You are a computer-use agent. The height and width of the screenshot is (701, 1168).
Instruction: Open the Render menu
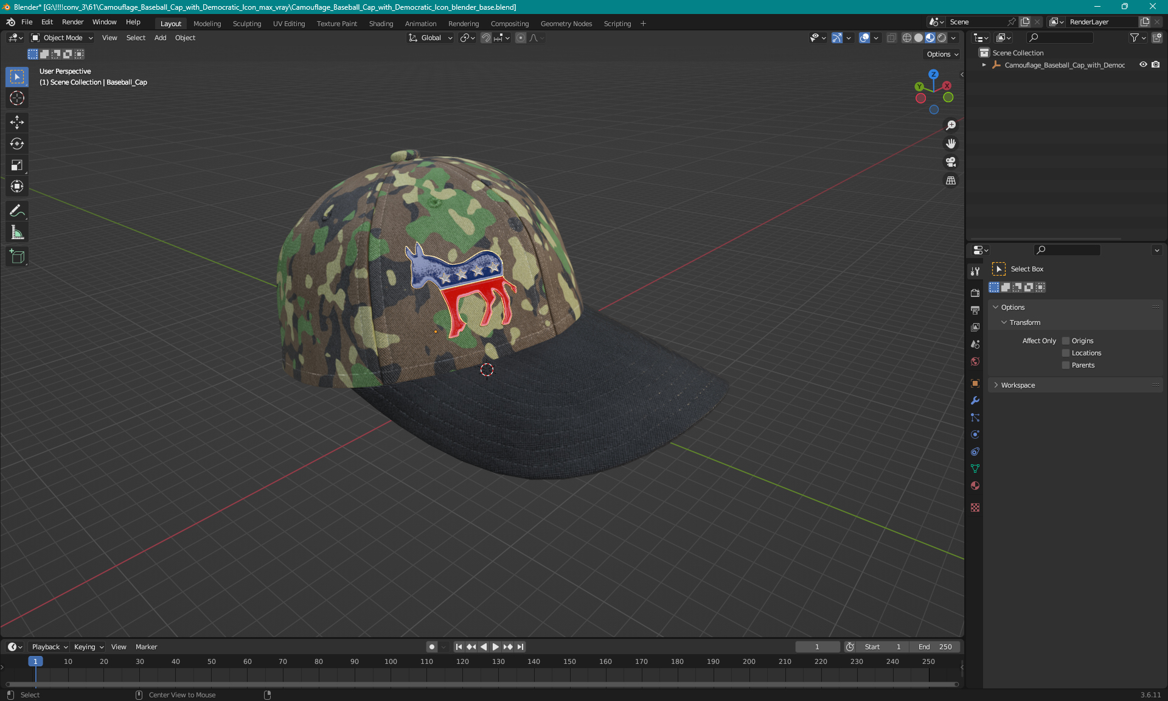[x=72, y=22]
